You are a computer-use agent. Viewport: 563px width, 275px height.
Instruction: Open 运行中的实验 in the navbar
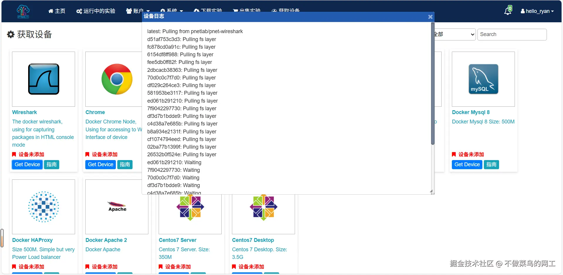pos(96,11)
